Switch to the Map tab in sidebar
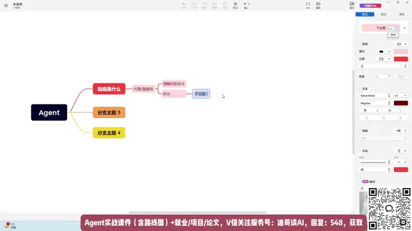 (x=402, y=14)
